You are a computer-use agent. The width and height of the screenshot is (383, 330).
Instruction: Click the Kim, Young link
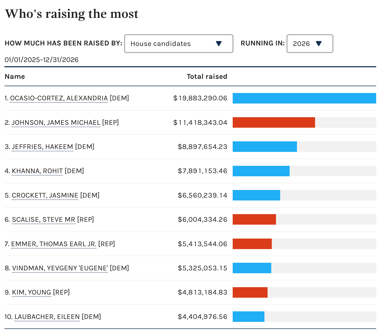[x=31, y=292]
